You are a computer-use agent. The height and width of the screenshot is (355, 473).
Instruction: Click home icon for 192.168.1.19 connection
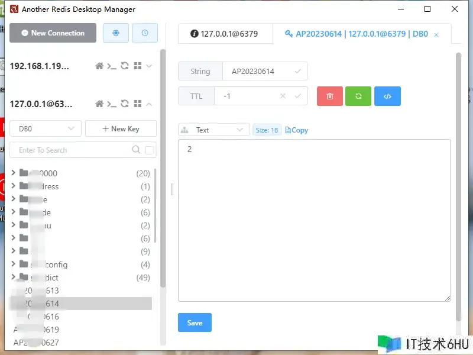99,66
